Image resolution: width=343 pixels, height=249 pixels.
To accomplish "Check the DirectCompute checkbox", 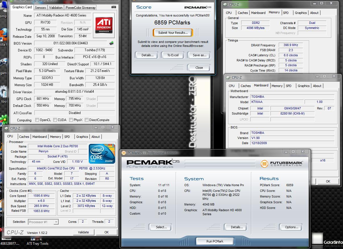I will coord(86,120).
